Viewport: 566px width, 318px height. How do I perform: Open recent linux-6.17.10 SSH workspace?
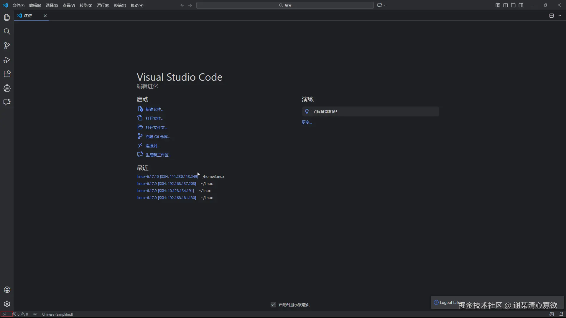click(167, 176)
